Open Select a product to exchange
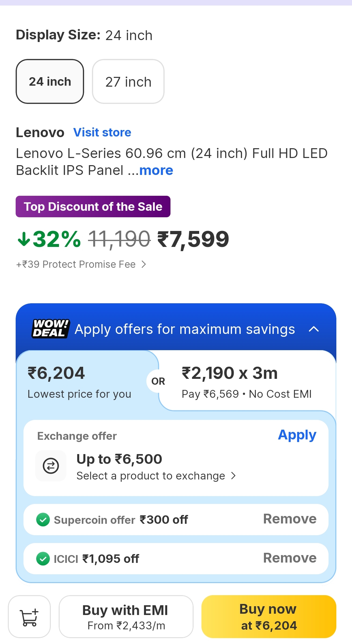Screen dimensions: 352x644 pyautogui.click(x=156, y=476)
